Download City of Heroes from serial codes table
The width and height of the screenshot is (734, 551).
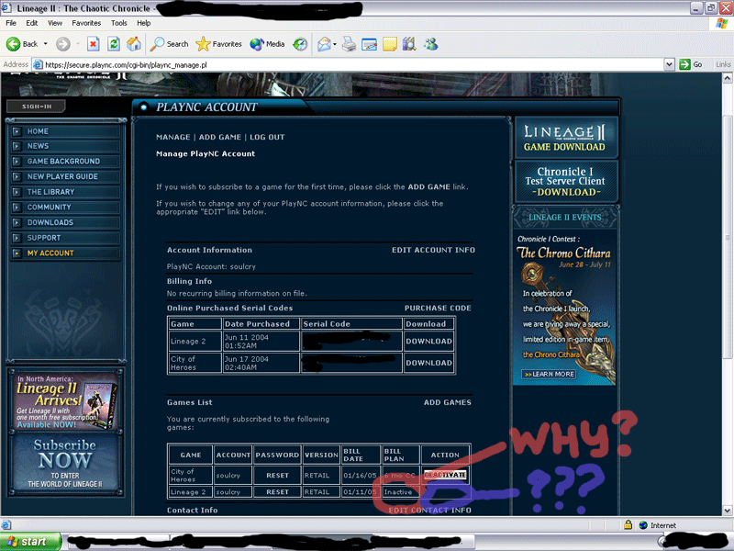(x=428, y=363)
